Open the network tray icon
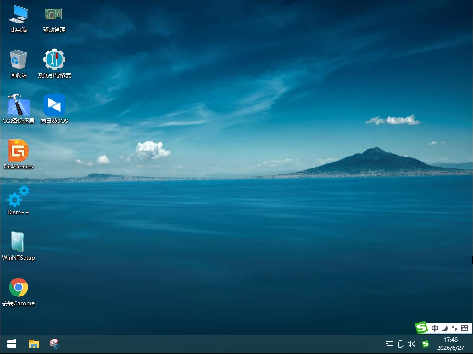Image resolution: width=473 pixels, height=354 pixels. (x=389, y=344)
